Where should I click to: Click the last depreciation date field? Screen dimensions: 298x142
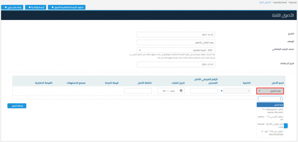[176, 64]
